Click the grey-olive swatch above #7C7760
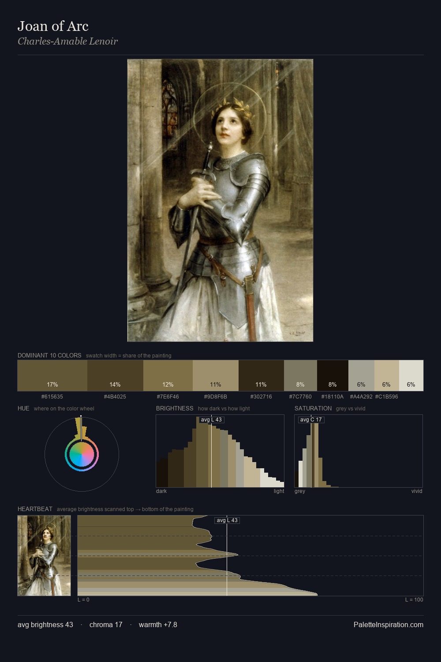 (x=300, y=376)
